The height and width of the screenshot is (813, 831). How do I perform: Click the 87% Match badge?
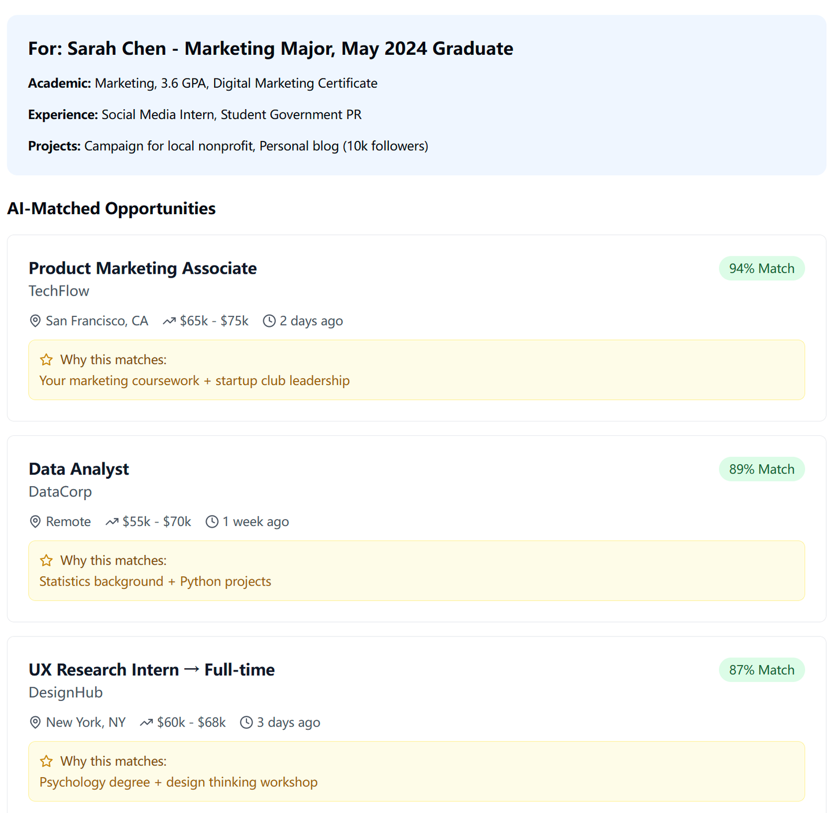tap(761, 670)
